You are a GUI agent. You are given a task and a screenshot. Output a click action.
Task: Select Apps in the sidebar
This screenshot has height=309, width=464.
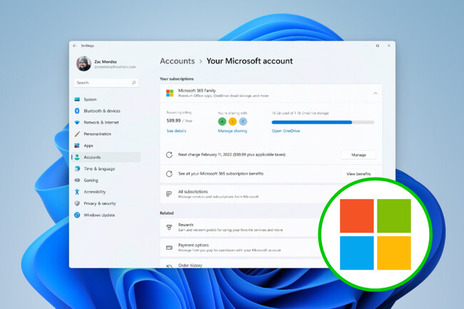(x=89, y=146)
